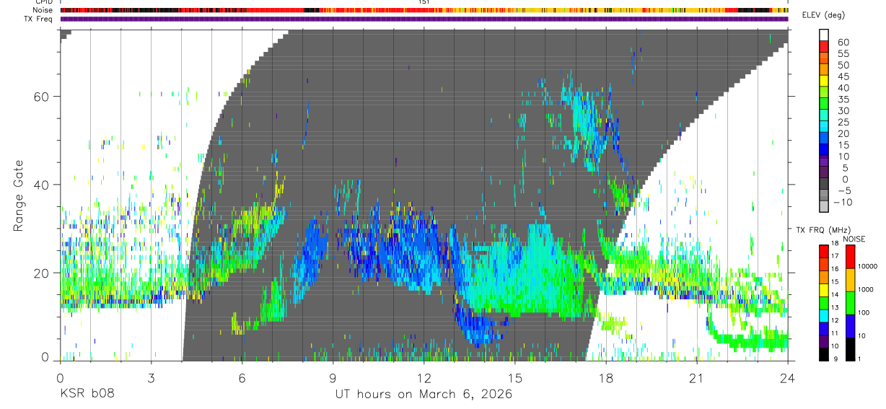Click the '18' tick on the UT hours axis
The width and height of the screenshot is (886, 409).
pyautogui.click(x=605, y=378)
